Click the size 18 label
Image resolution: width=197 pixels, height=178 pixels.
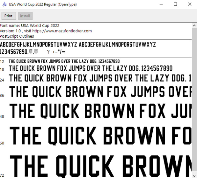click(2, 69)
